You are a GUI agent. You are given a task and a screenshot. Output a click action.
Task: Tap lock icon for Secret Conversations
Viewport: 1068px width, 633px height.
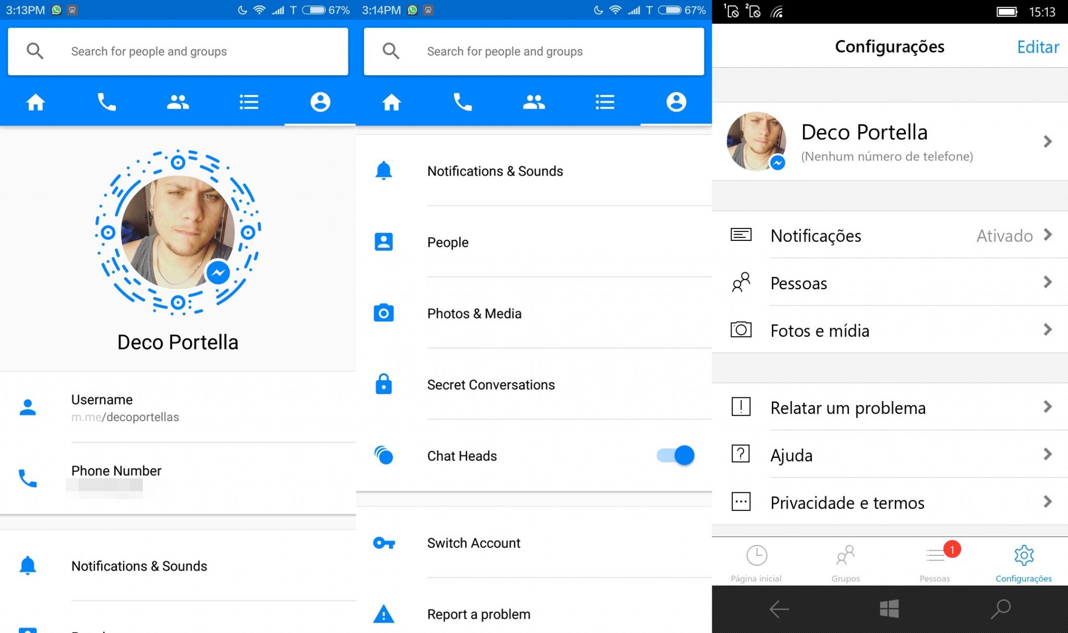(384, 384)
